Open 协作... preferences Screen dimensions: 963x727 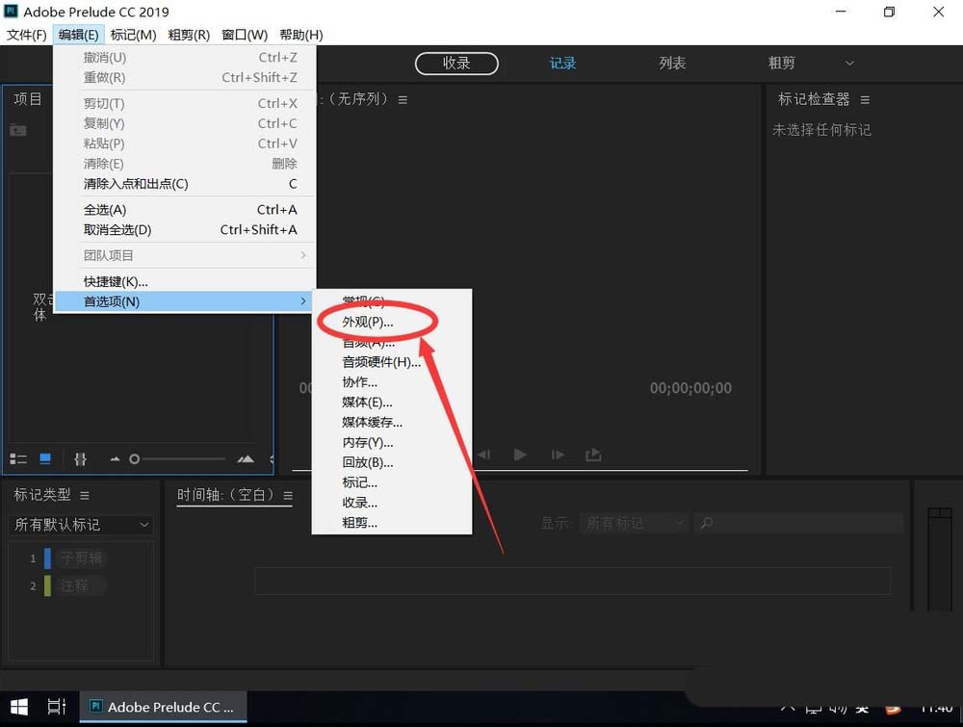tap(360, 382)
